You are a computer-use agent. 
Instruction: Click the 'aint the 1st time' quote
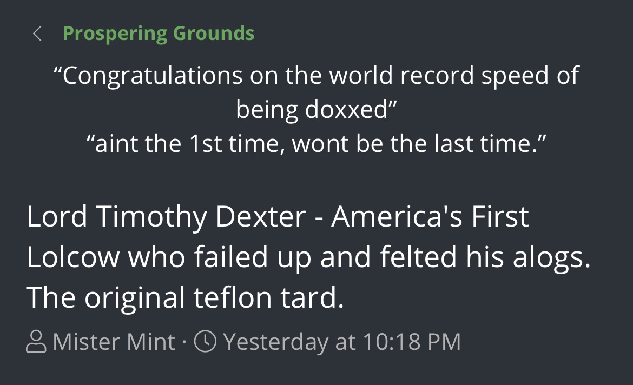click(x=316, y=144)
